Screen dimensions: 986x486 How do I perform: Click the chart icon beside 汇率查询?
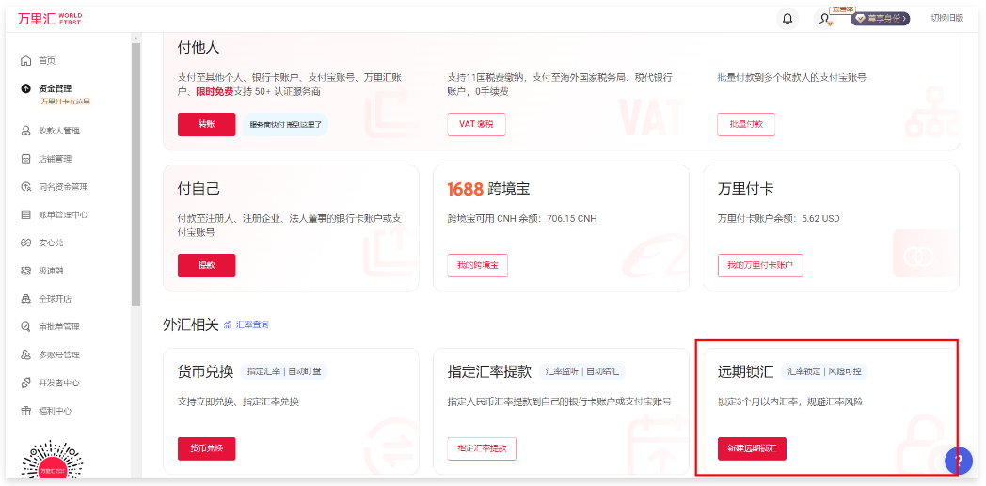tap(228, 325)
